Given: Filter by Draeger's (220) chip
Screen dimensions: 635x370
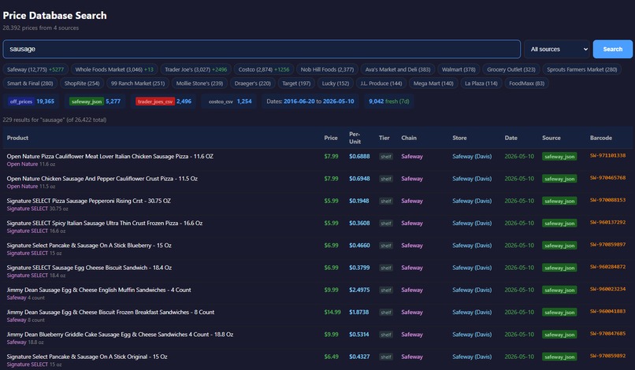Looking at the screenshot, I should point(253,83).
